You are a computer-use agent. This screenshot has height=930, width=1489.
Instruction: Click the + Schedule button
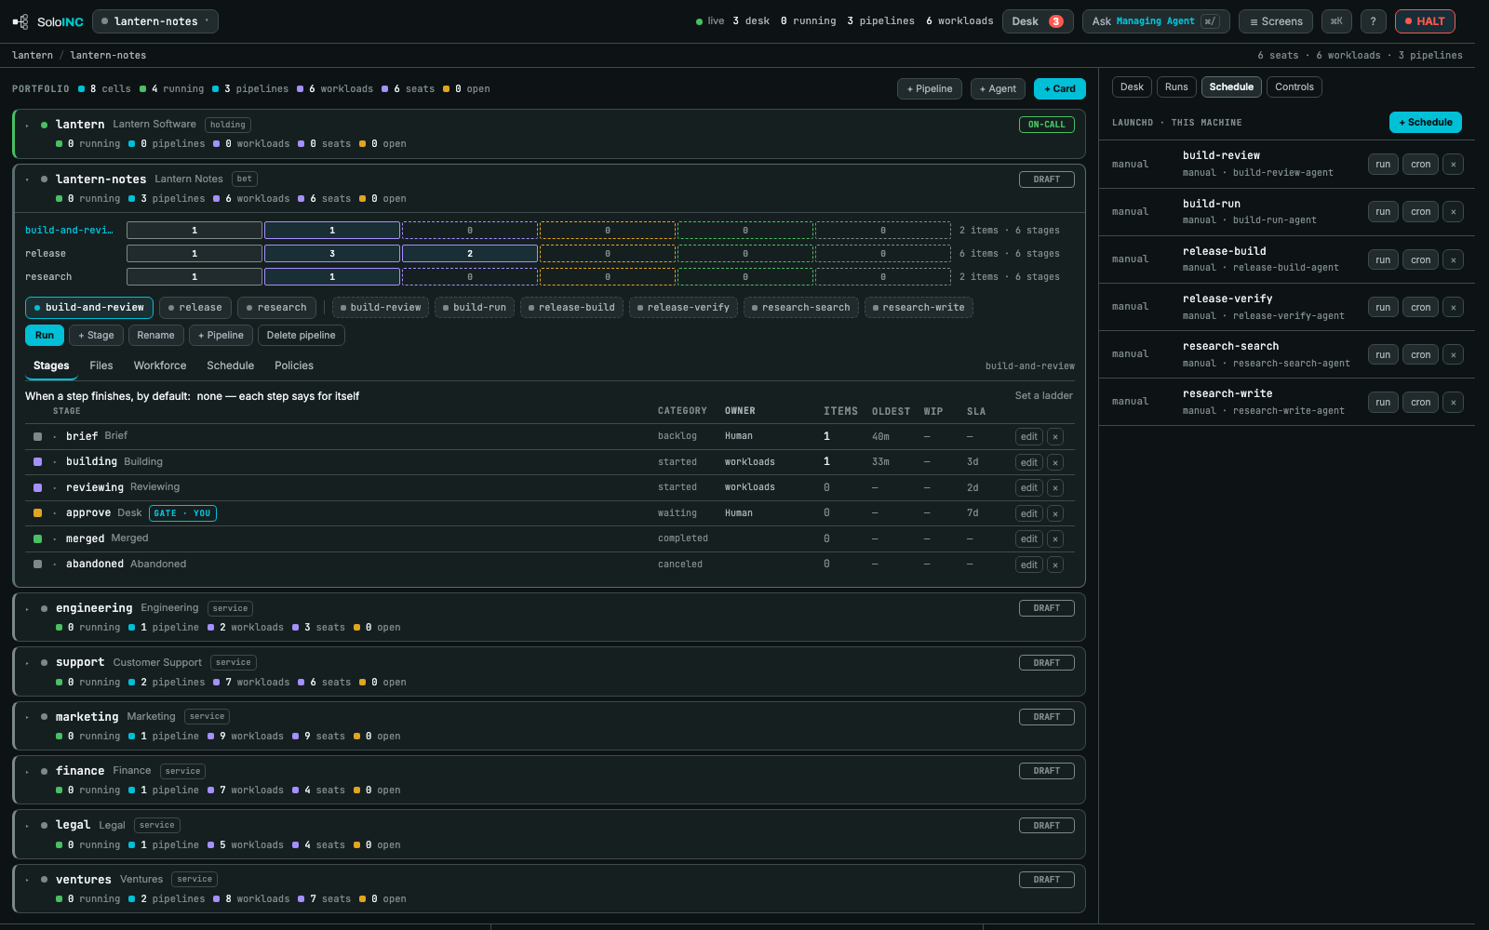tap(1426, 123)
